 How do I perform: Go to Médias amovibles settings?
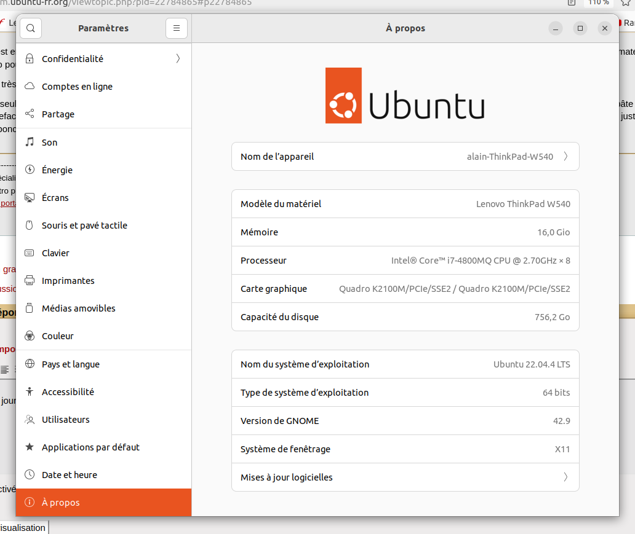click(x=103, y=308)
